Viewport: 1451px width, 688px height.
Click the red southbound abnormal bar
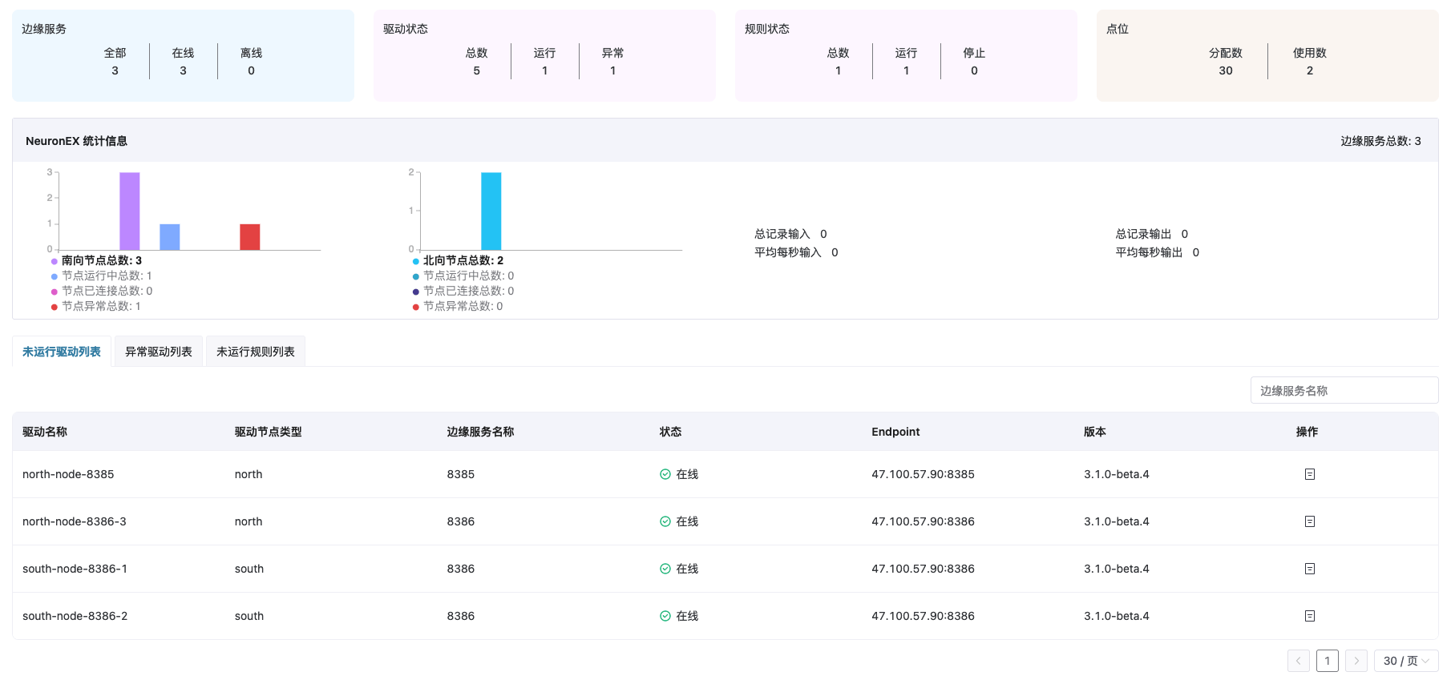(x=250, y=237)
